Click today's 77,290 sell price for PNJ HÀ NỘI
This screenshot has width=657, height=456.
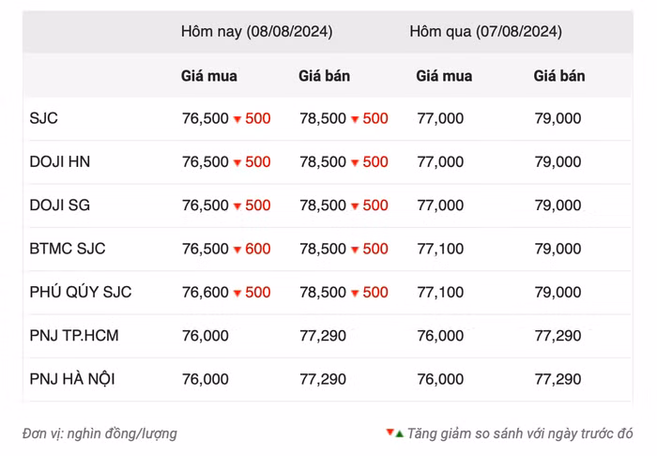322,379
